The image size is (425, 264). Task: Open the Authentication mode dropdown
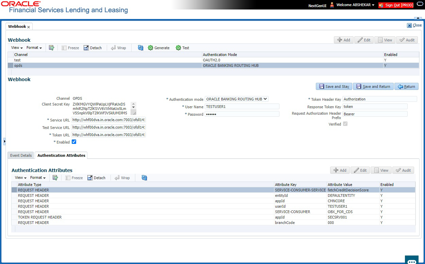pyautogui.click(x=237, y=99)
